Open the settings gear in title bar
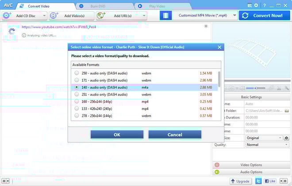 pyautogui.click(x=256, y=5)
